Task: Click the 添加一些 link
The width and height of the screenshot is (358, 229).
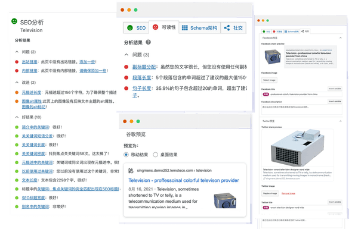Action: tap(87, 62)
